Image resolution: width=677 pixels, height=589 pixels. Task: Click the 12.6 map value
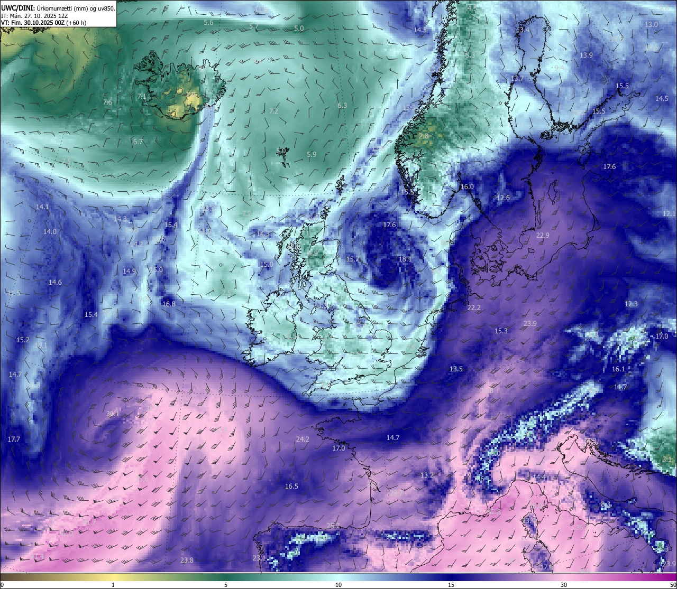[x=503, y=198]
